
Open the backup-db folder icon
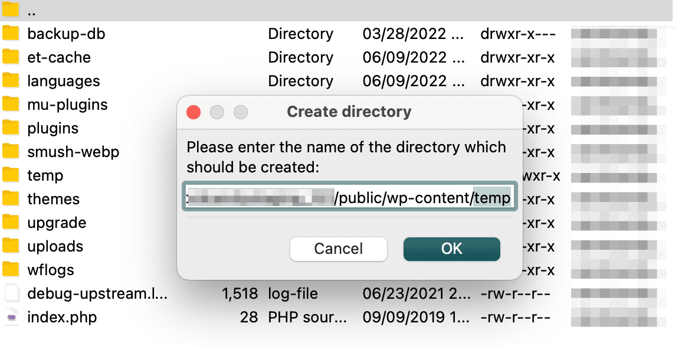[x=12, y=34]
